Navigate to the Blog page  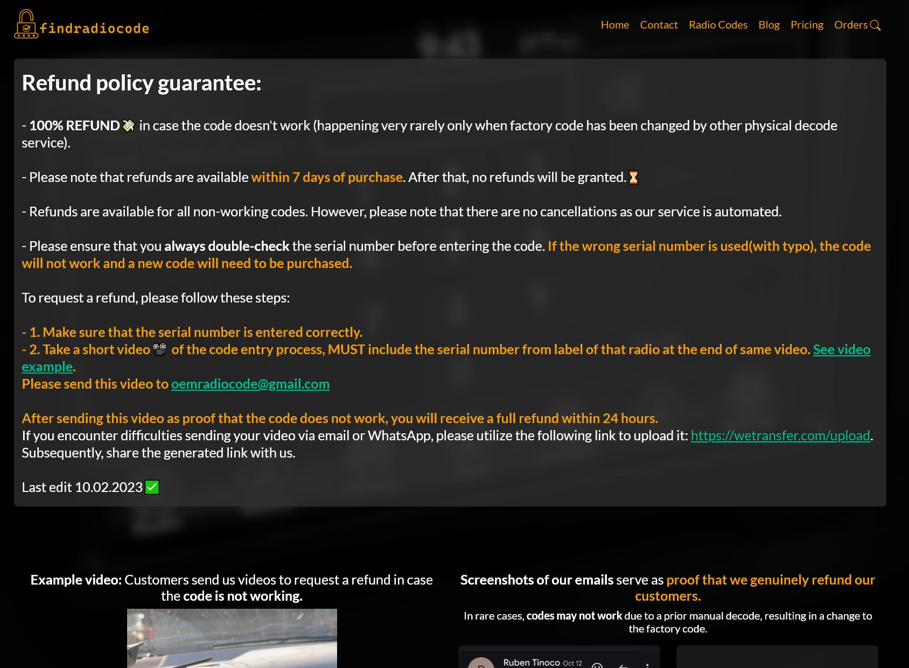tap(769, 25)
